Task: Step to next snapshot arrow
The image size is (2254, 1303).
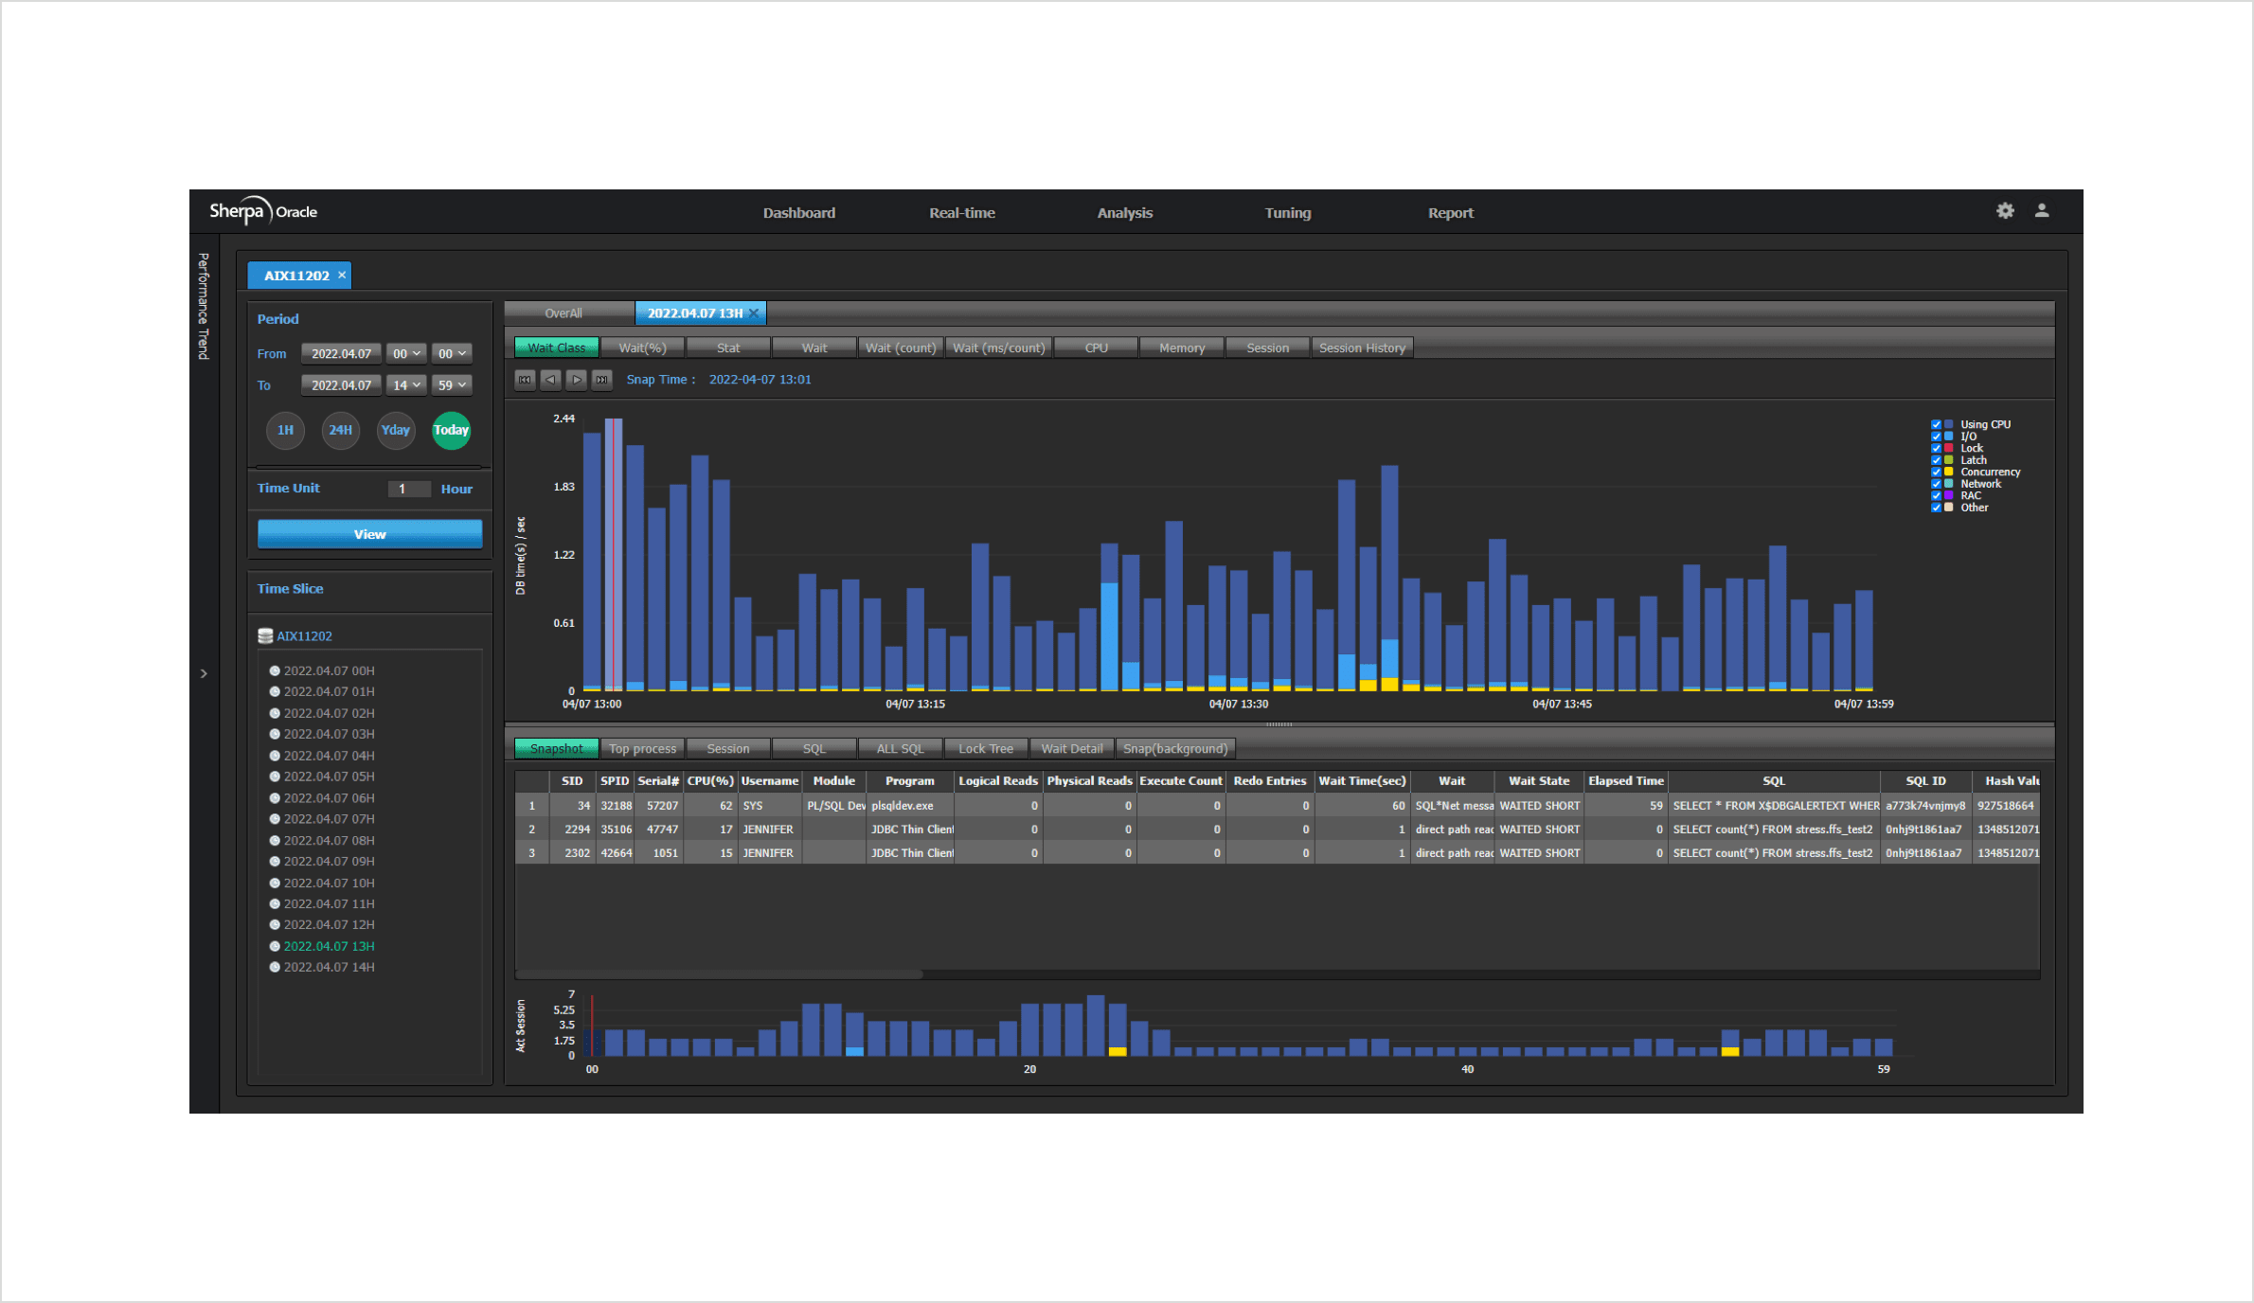Action: 576,380
